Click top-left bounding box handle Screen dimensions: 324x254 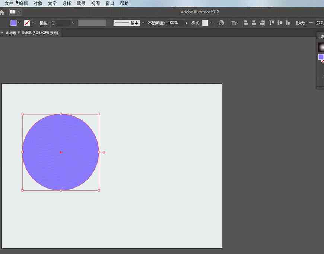22,114
